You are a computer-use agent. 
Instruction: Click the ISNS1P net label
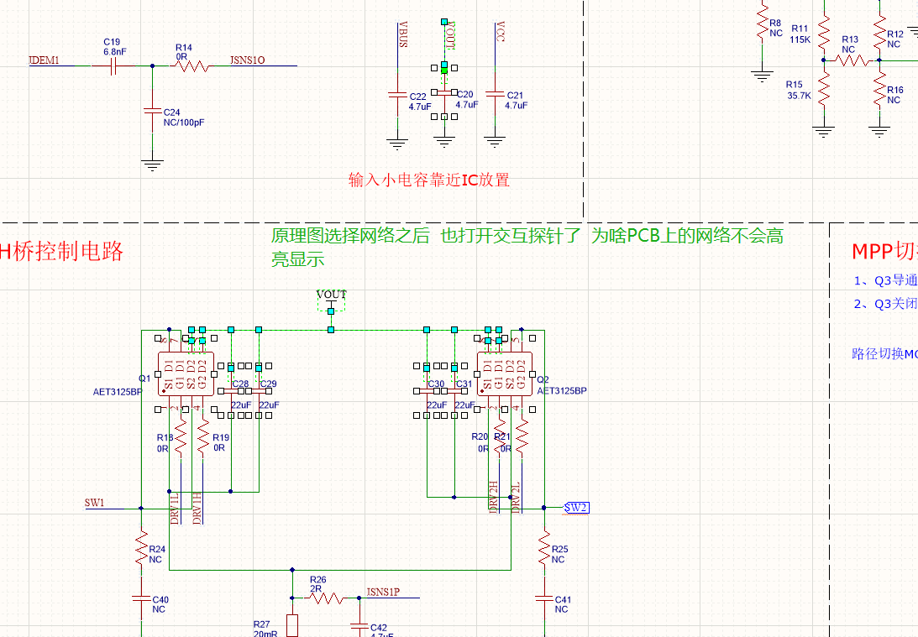383,592
